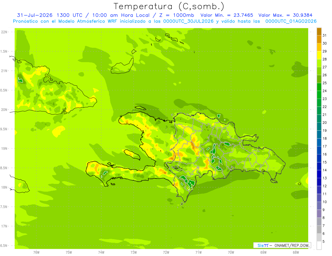Image resolution: width=332 pixels, height=256 pixels.
Task: Click the '73W' longitude label
Action: [134, 252]
